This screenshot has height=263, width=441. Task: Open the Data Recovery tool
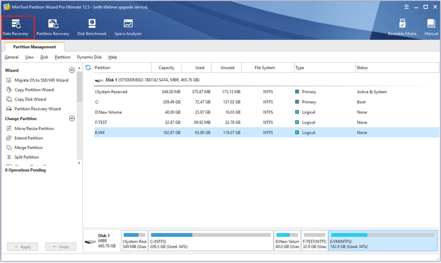point(16,27)
